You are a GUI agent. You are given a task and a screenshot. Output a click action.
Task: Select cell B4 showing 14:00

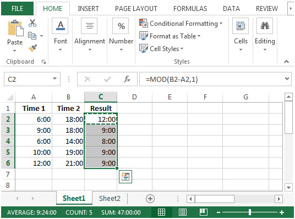(68, 141)
